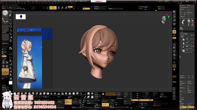
Task: Click the camera head navigator in viewport
Action: [x=163, y=20]
